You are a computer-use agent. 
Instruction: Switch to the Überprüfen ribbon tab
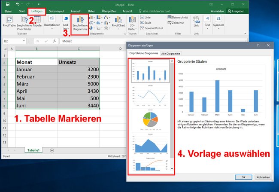pyautogui.click(x=109, y=11)
